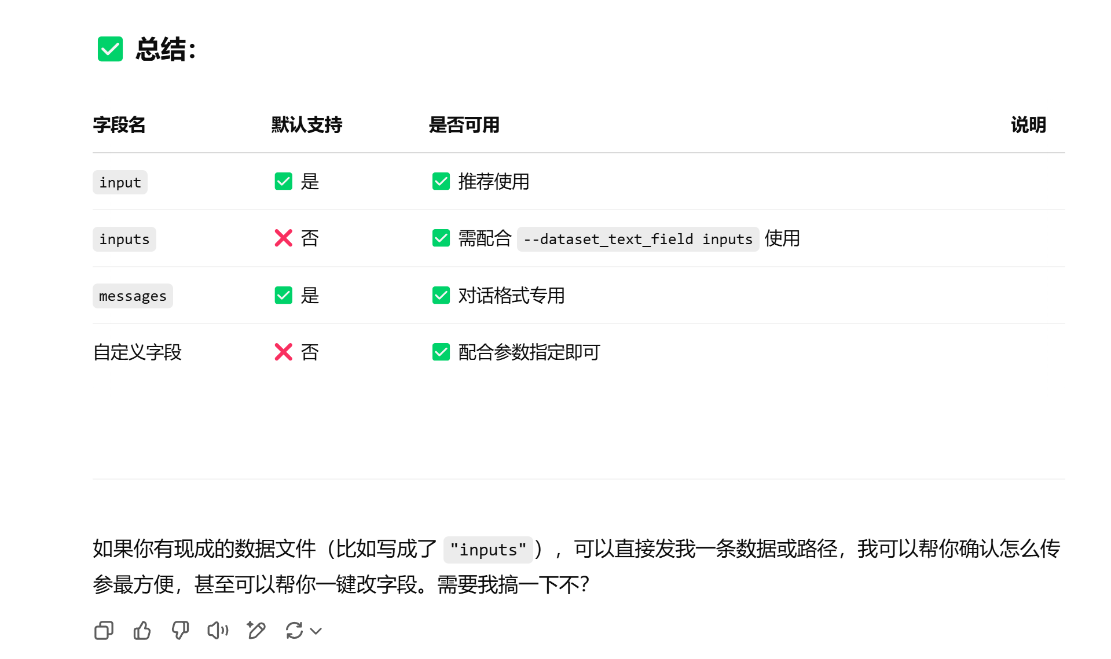The width and height of the screenshot is (1111, 659).
Task: Click the green check next to 对话格式专用
Action: point(441,295)
